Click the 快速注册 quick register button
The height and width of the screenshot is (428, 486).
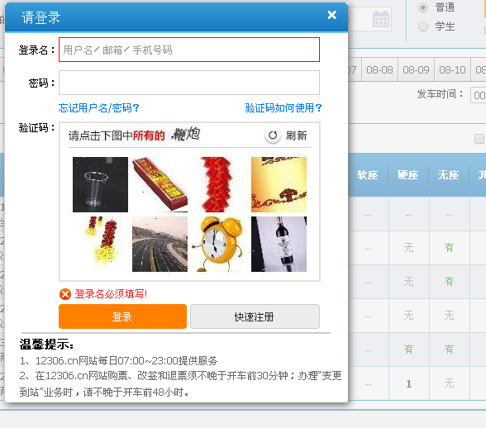click(255, 316)
